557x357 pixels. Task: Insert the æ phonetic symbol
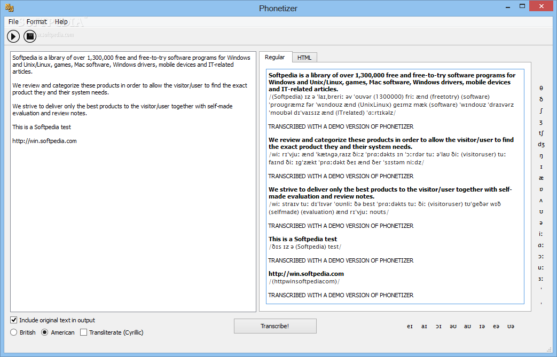coord(541,178)
